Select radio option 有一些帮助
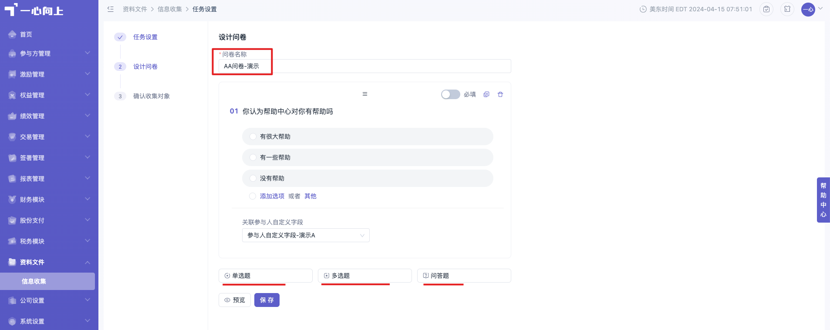 coord(253,157)
